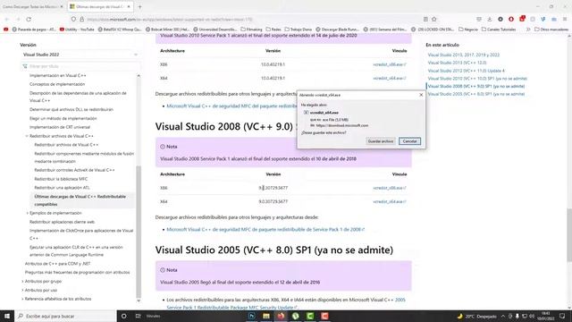This screenshot has width=572, height=322.
Task: Click the padlock icon in the address bar
Action: coord(81,20)
